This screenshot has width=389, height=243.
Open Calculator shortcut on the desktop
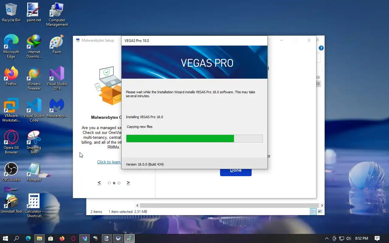34,206
